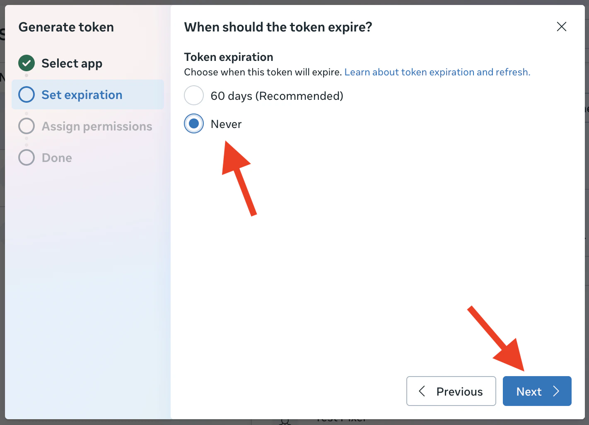
Task: Click the Token expiration section heading
Action: coord(228,57)
